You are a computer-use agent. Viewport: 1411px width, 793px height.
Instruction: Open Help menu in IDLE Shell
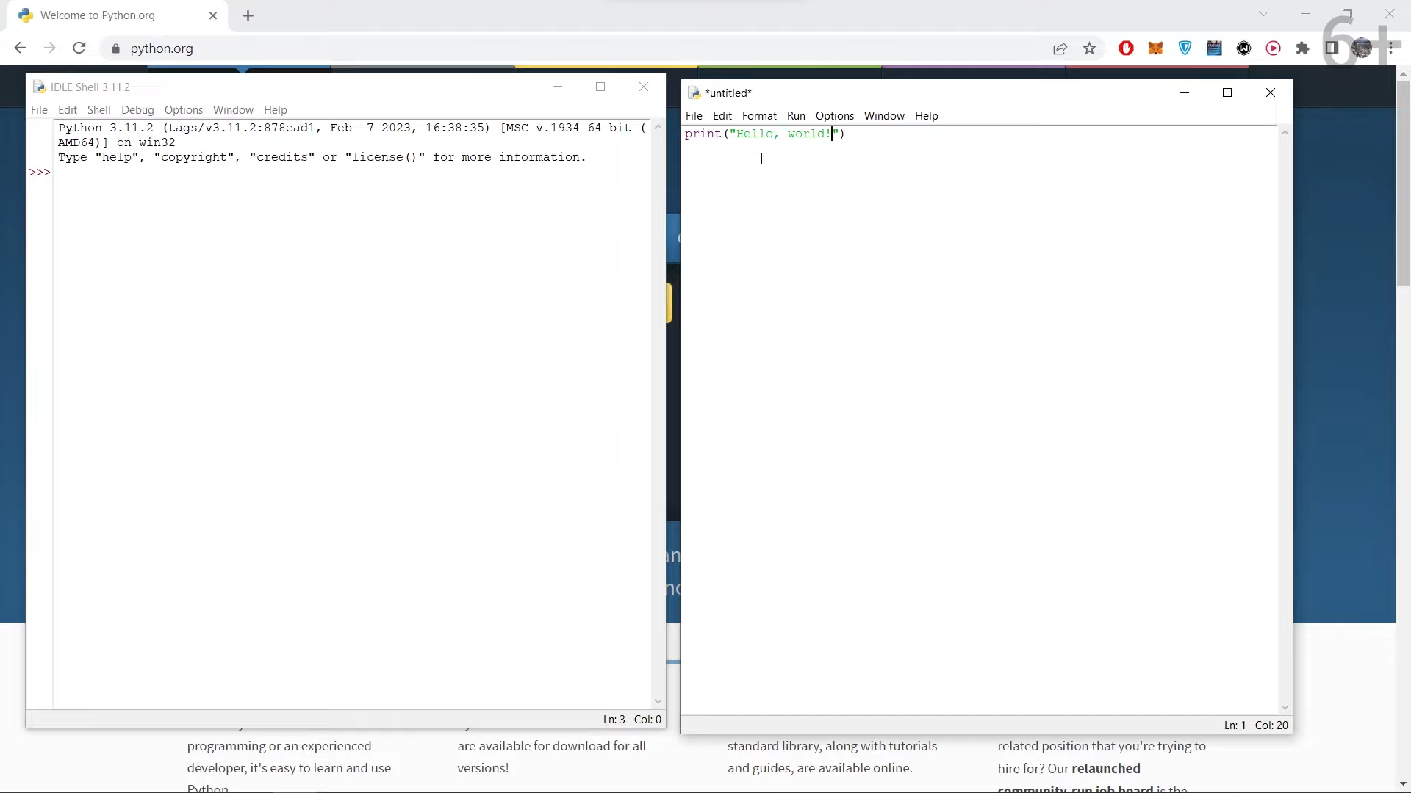coord(276,110)
